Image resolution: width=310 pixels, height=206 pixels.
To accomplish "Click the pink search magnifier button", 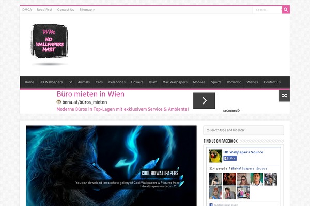I will (286, 9).
